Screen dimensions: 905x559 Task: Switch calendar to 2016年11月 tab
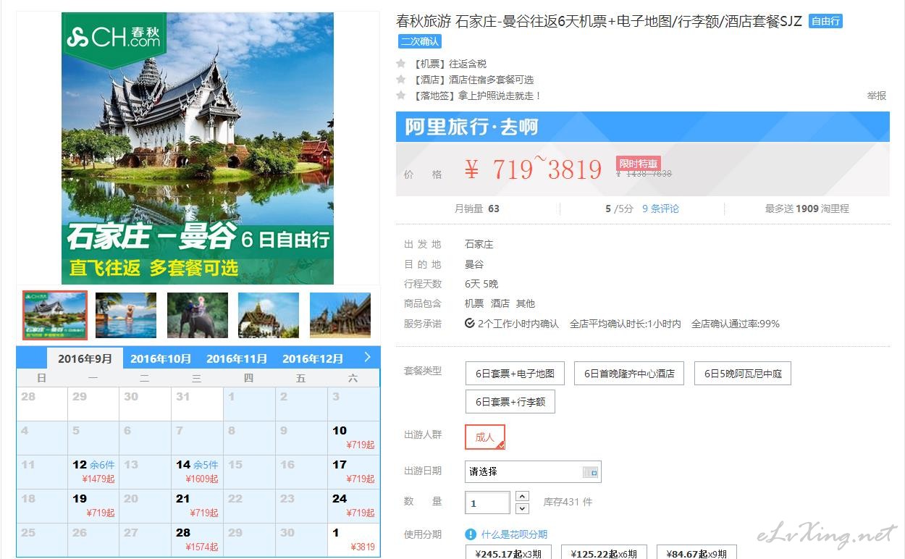[x=237, y=358]
